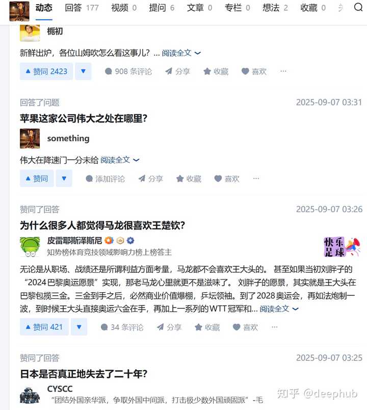This screenshot has width=367, height=410.
Task: Open search via the magnifier icon
Action: click(358, 7)
